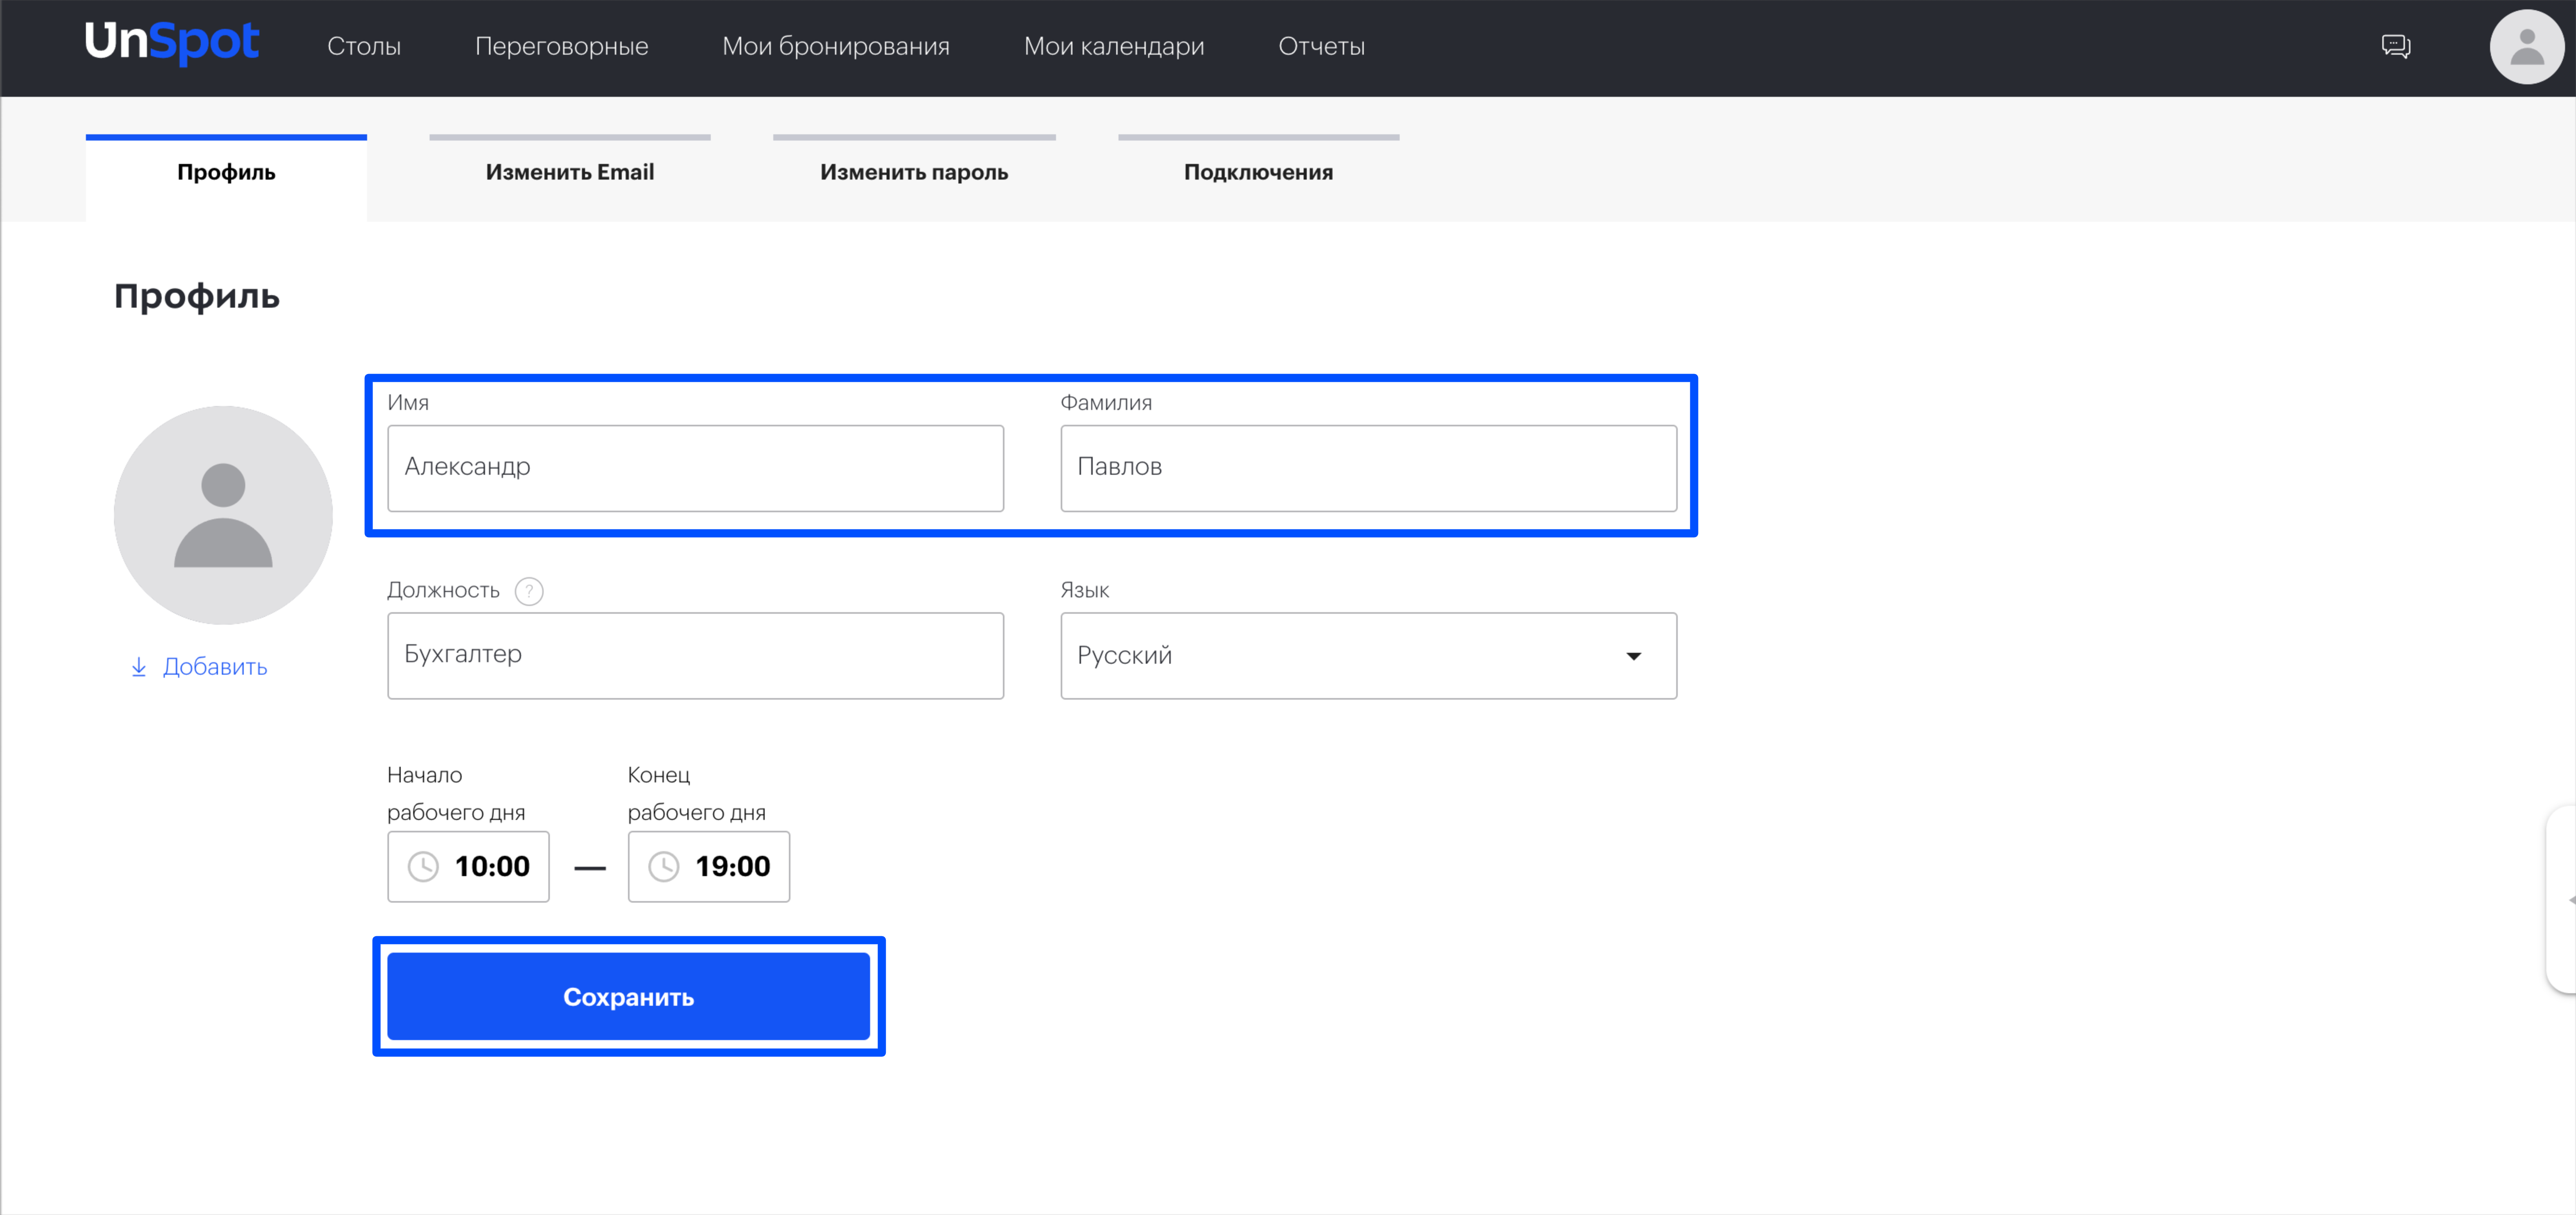
Task: Click the Должность field with Бухгалтер
Action: pyautogui.click(x=695, y=655)
